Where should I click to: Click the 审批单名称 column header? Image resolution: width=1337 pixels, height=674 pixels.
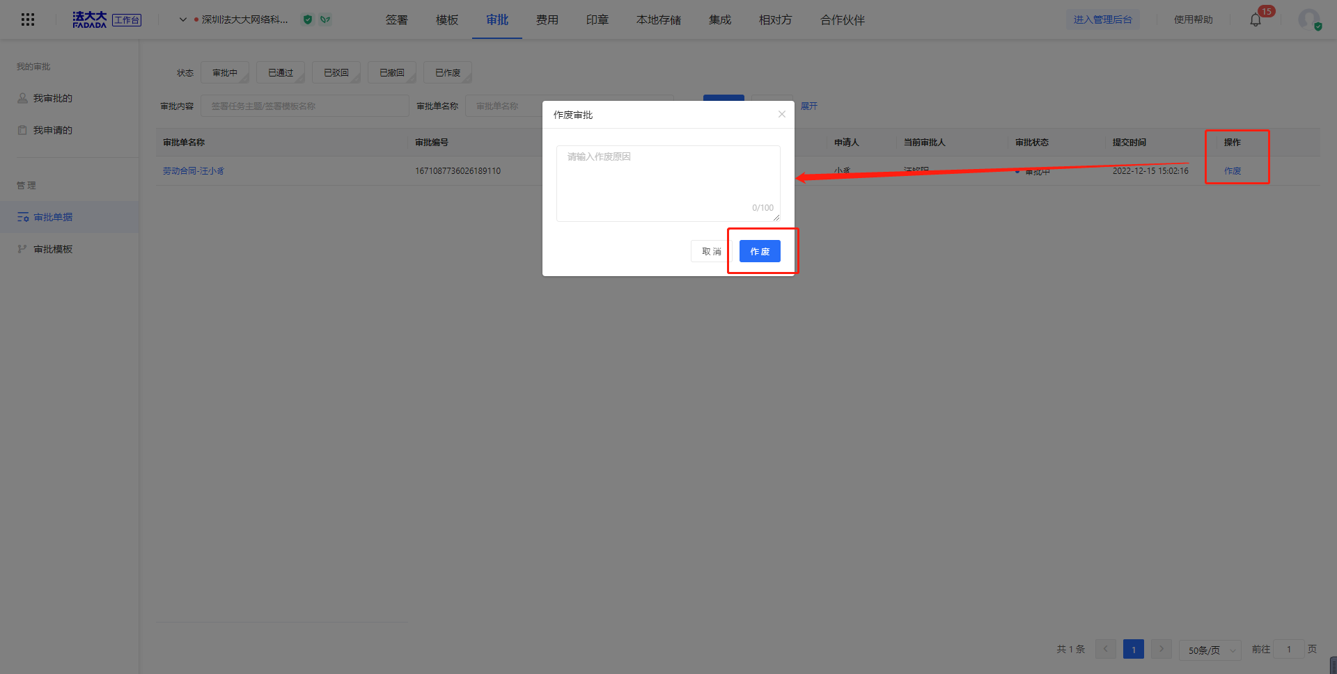click(184, 142)
